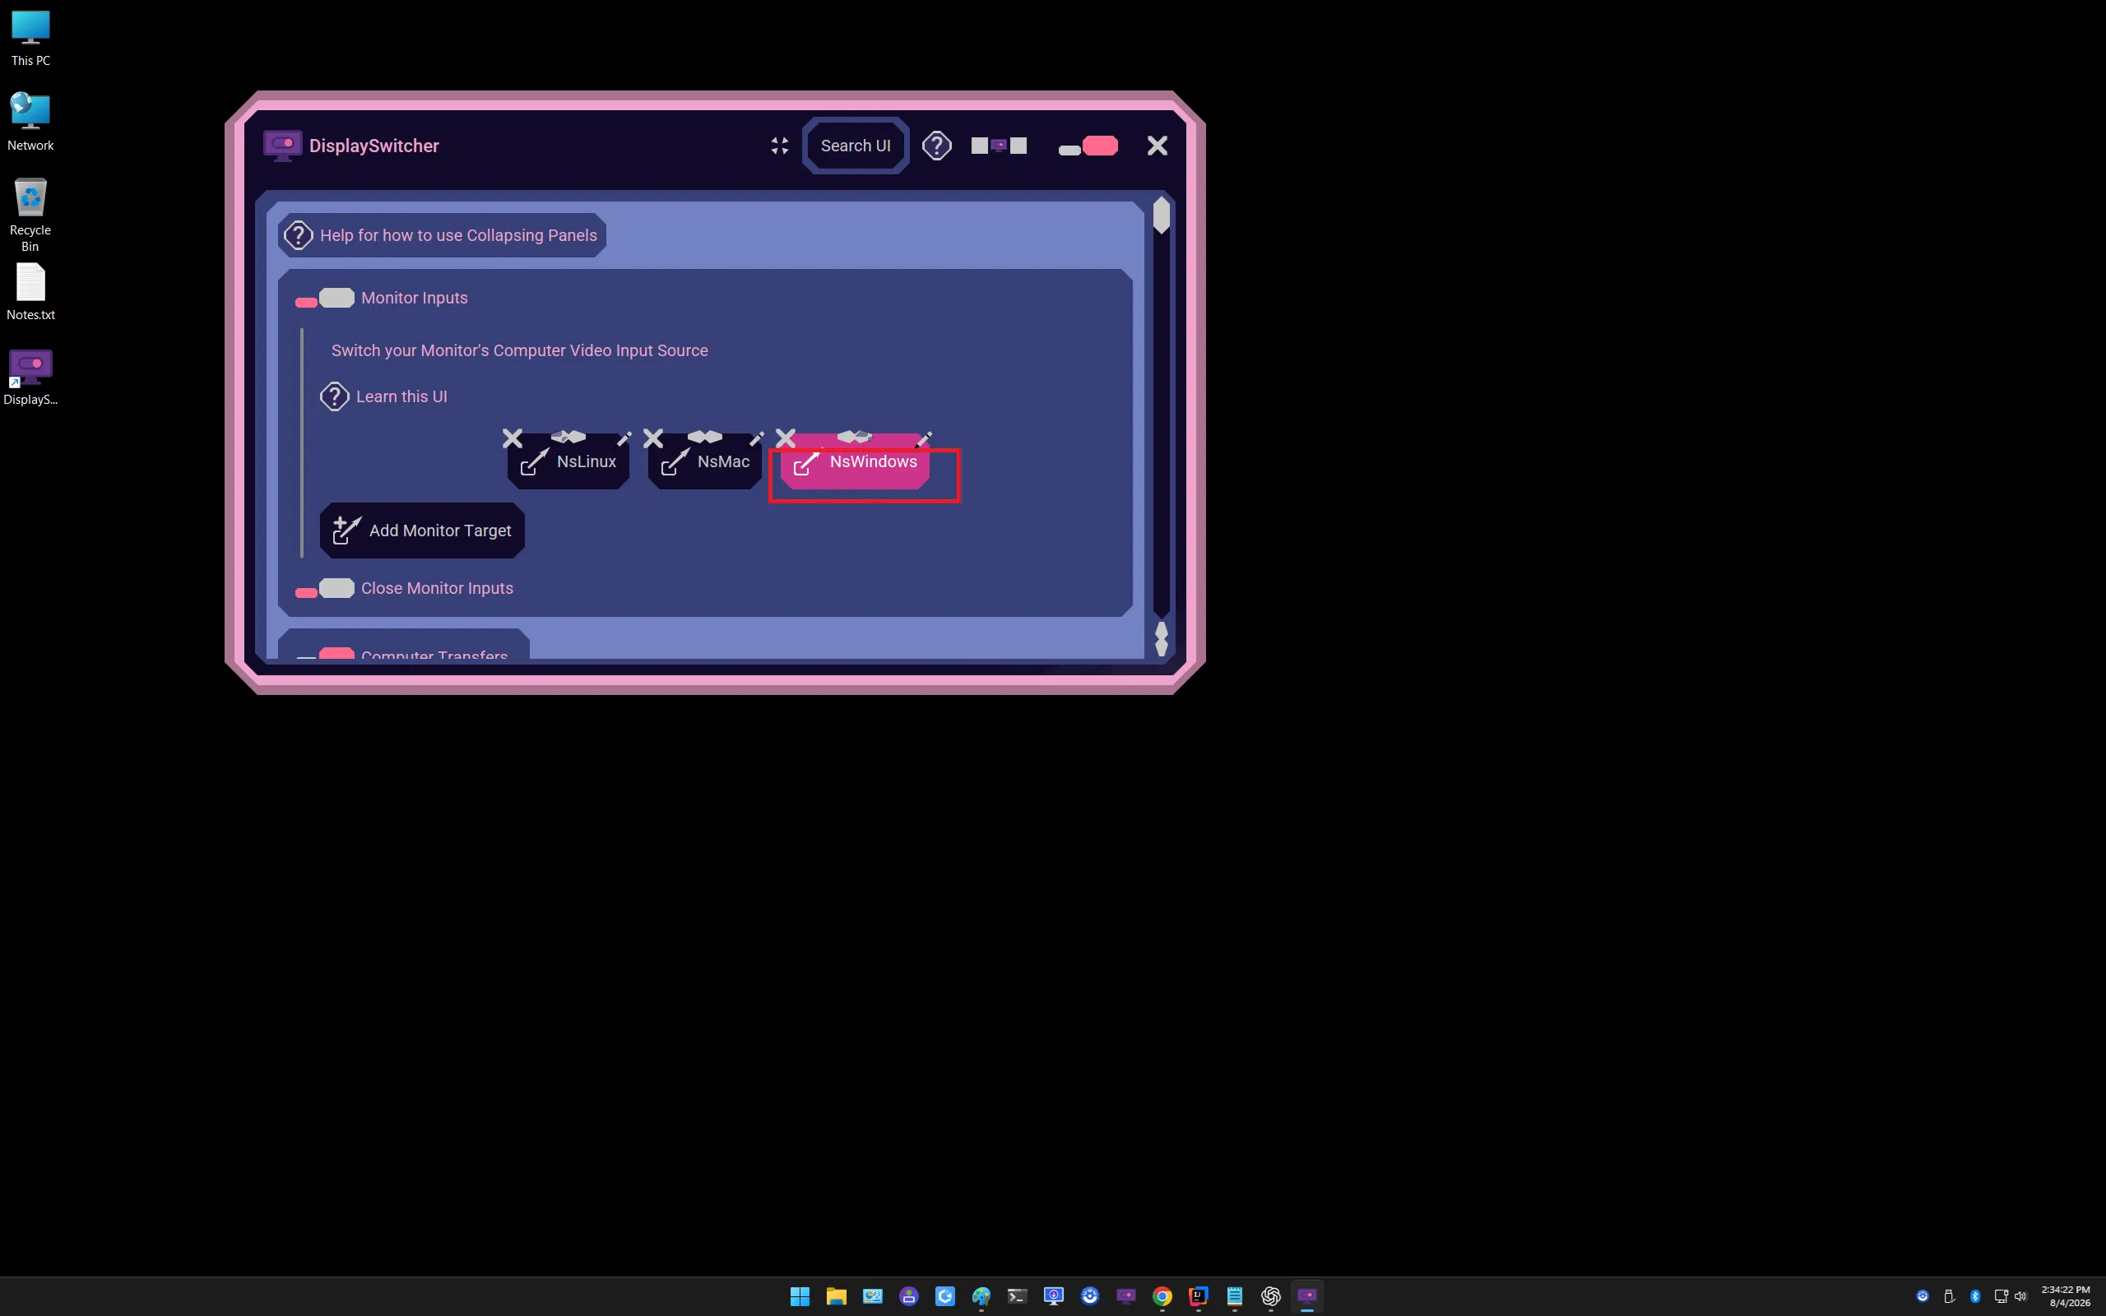This screenshot has width=2106, height=1316.
Task: Remove the NsMac monitor target with X
Action: tap(653, 438)
